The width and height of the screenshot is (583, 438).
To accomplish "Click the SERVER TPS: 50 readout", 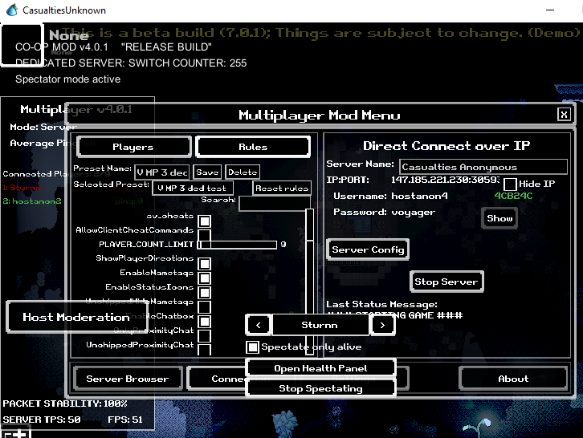I will (42, 420).
